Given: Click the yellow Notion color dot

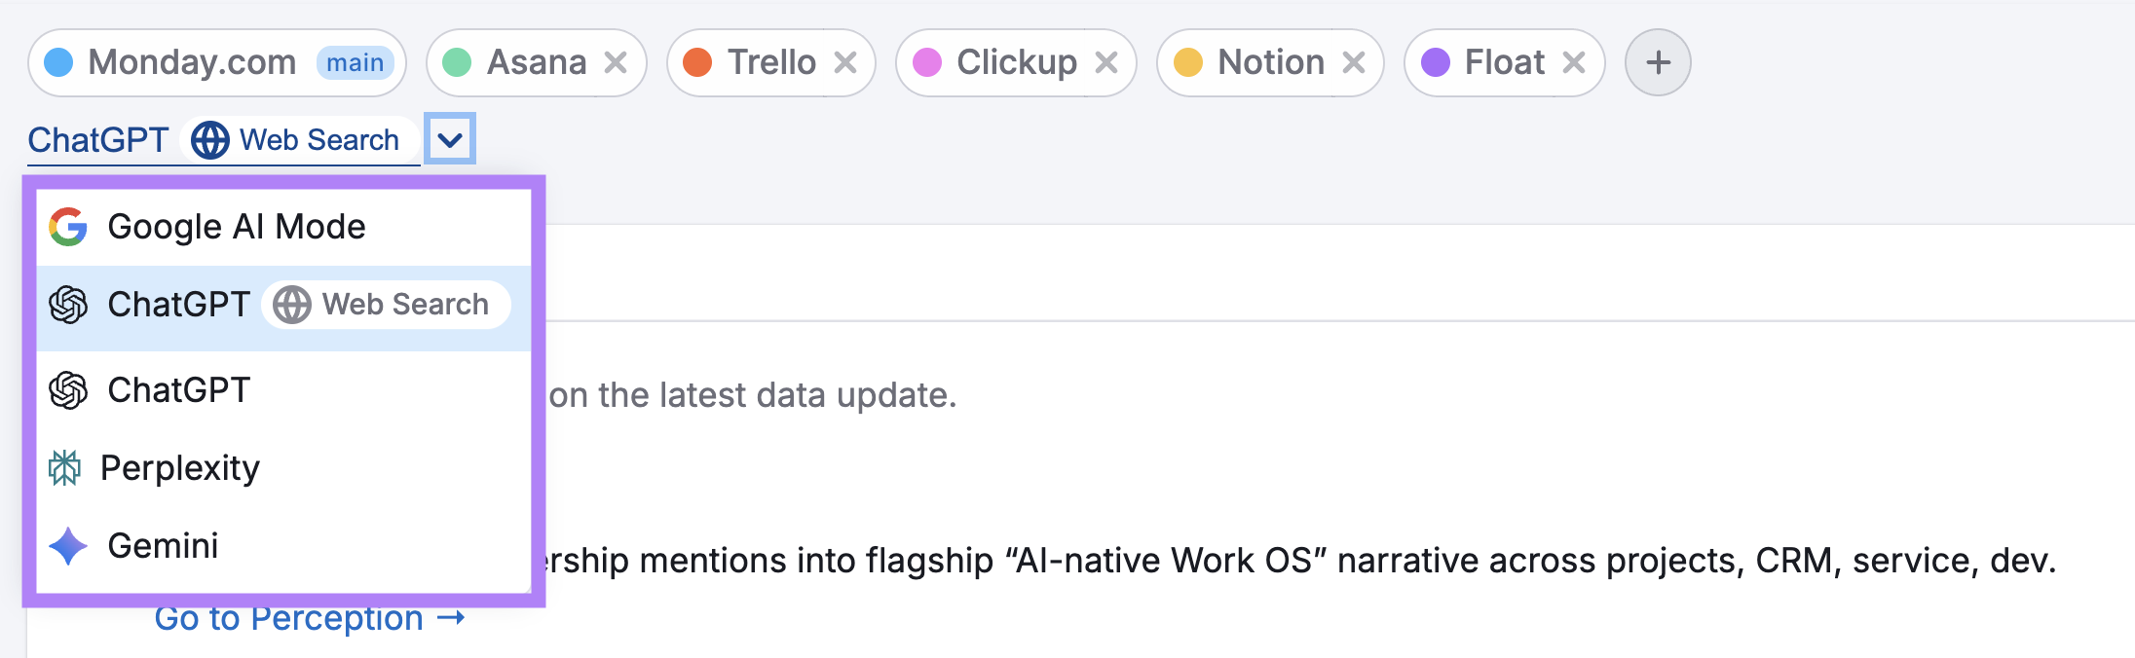Looking at the screenshot, I should (x=1188, y=62).
